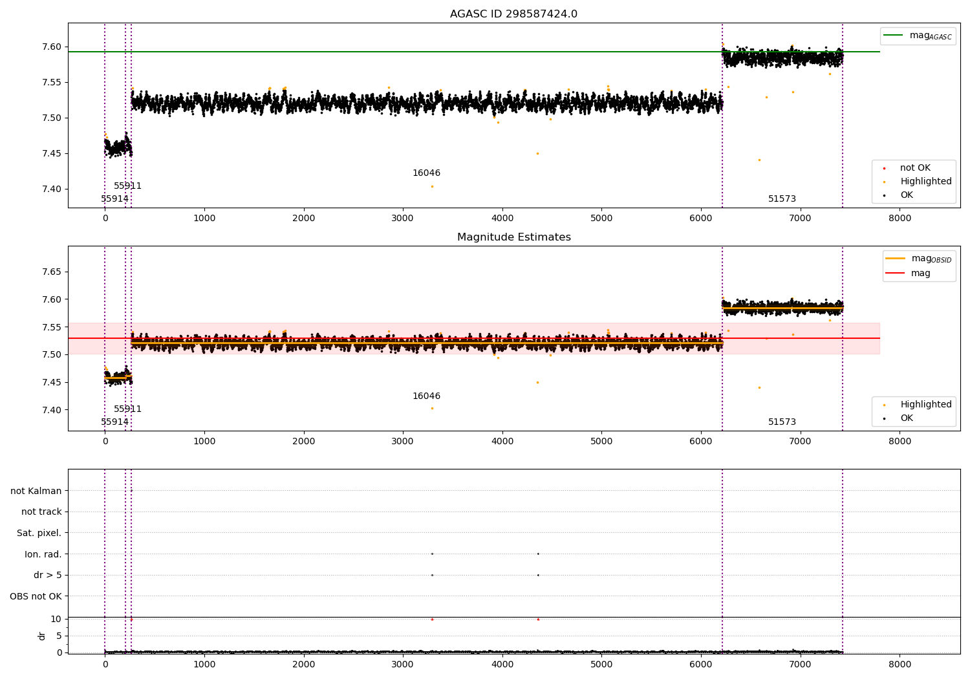Click the title 'AGASC ID 298587424.0'
Screen dimensions: 970x679
513,14
